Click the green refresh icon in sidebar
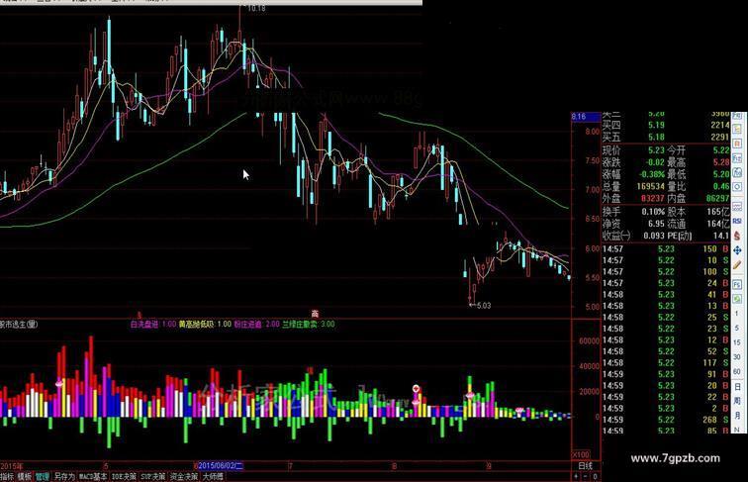This screenshot has width=748, height=482. click(737, 299)
